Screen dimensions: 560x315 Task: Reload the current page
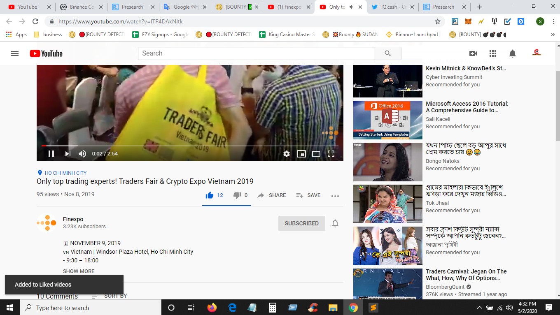click(35, 21)
